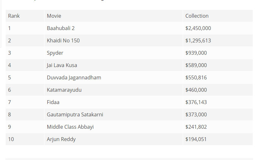
Task: Select the Khaidi No 150 movie cell
Action: pyautogui.click(x=113, y=40)
